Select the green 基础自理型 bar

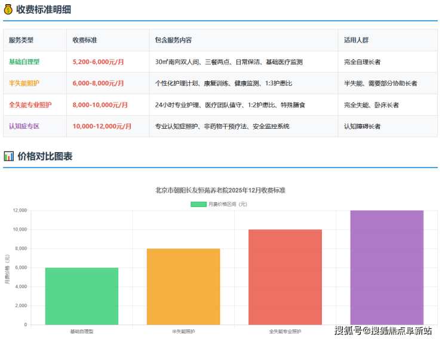pyautogui.click(x=82, y=296)
